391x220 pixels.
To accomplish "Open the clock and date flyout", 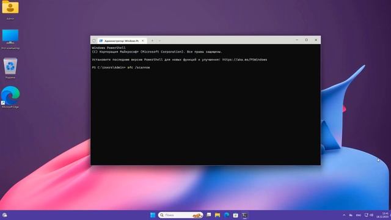I will 383,215.
